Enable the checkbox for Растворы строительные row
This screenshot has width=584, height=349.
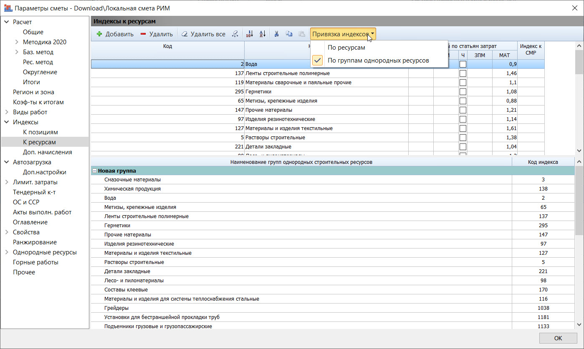[x=463, y=138]
